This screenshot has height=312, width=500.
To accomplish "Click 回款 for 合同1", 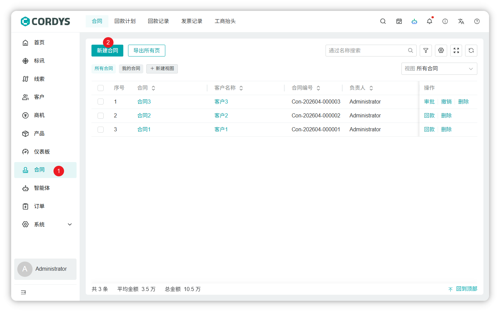I will click(x=429, y=130).
